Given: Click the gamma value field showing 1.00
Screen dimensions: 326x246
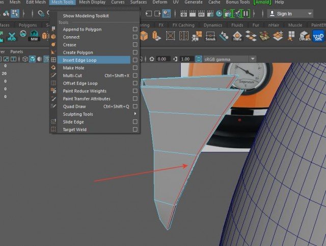Looking at the screenshot, I should pos(186,59).
